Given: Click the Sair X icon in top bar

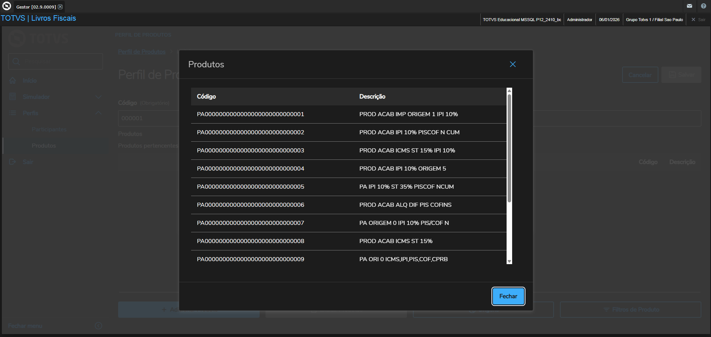Looking at the screenshot, I should 693,20.
